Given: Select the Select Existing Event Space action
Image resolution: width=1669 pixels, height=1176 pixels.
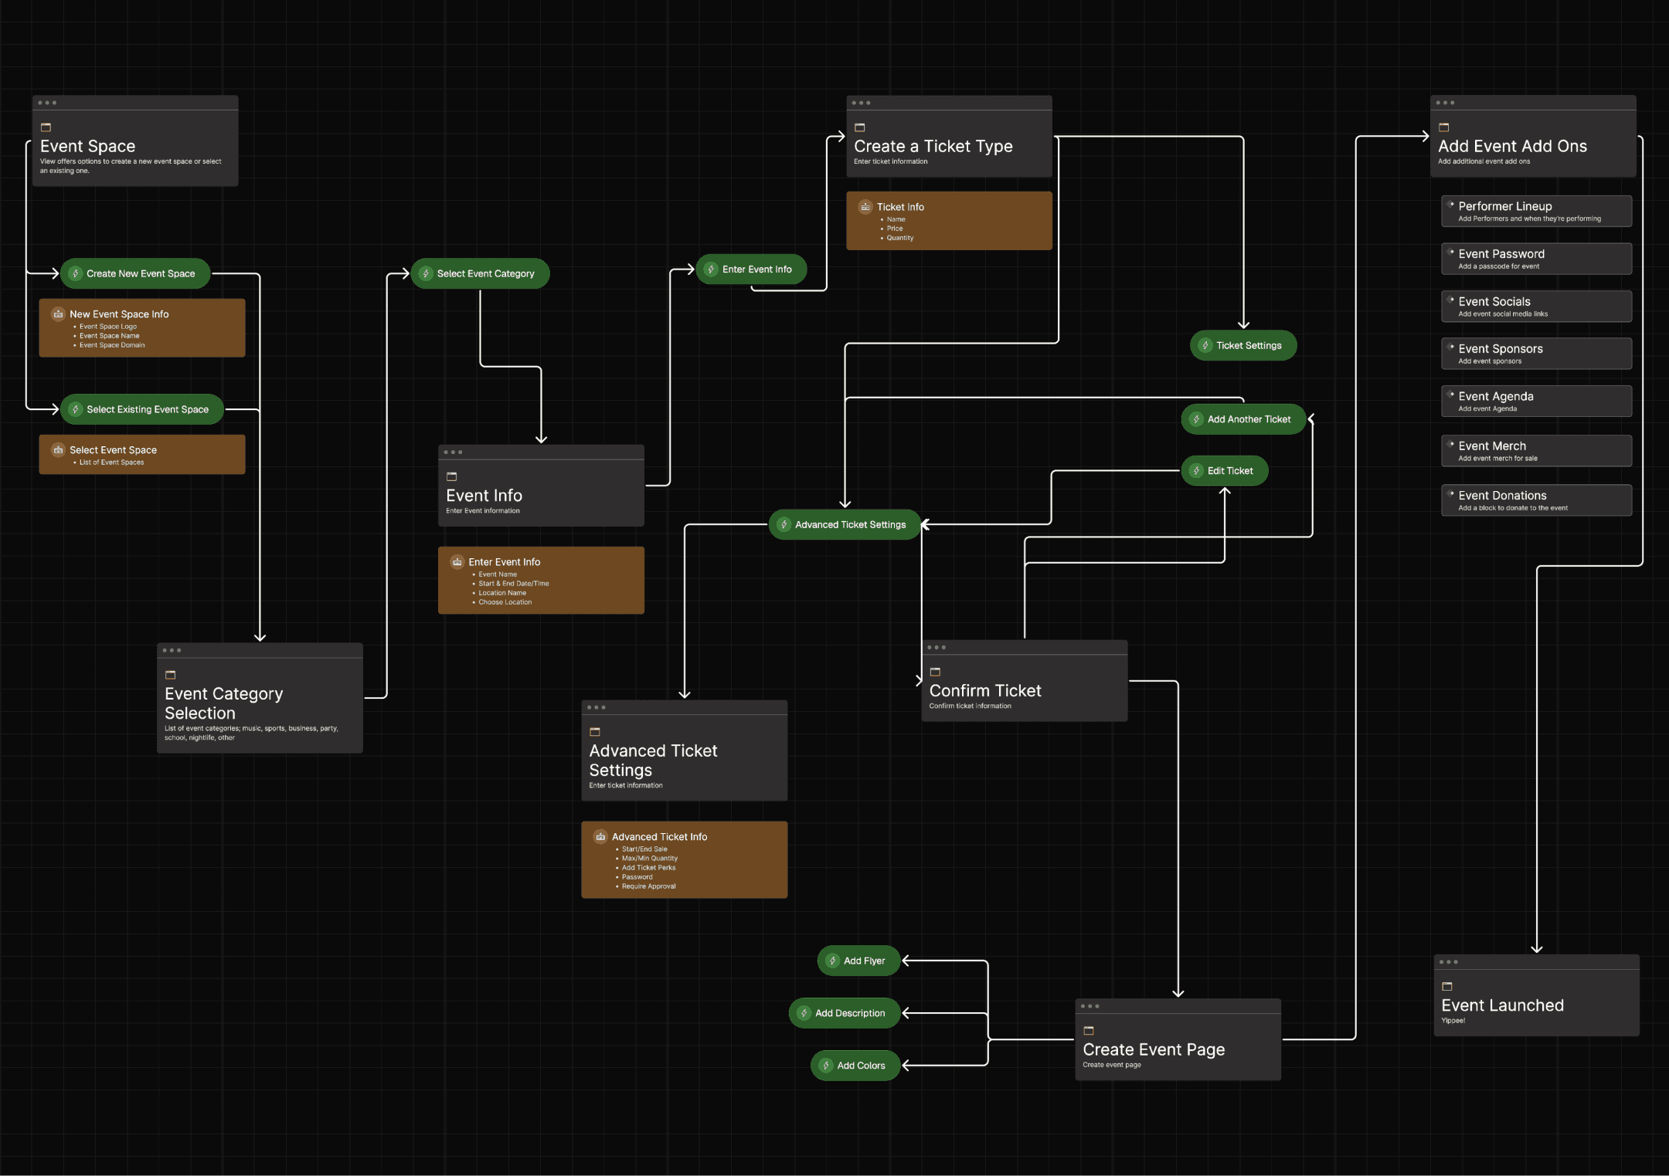Looking at the screenshot, I should 141,408.
